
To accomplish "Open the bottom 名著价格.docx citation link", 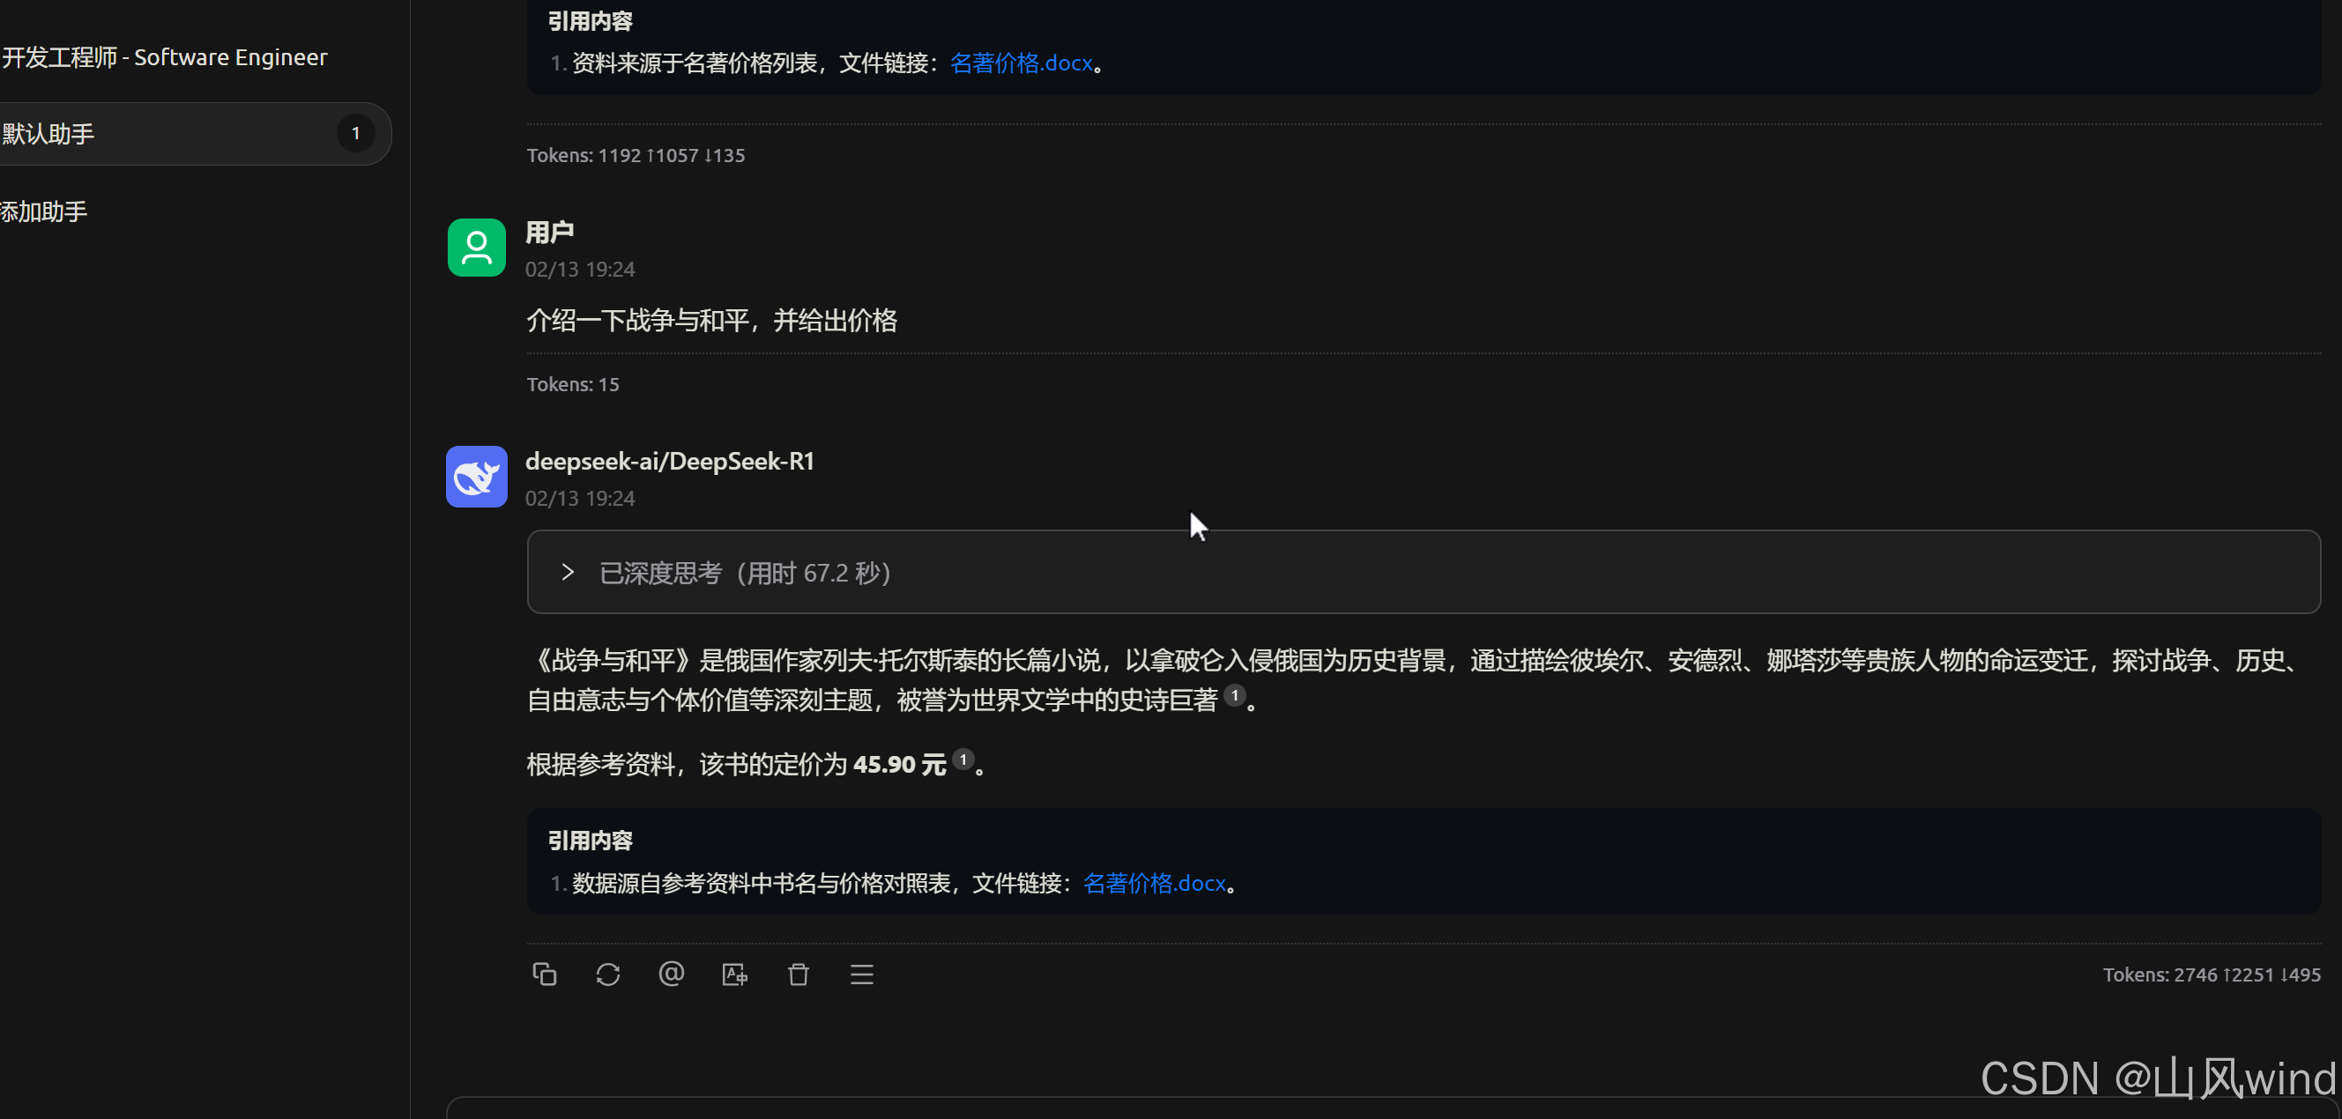I will (1155, 884).
